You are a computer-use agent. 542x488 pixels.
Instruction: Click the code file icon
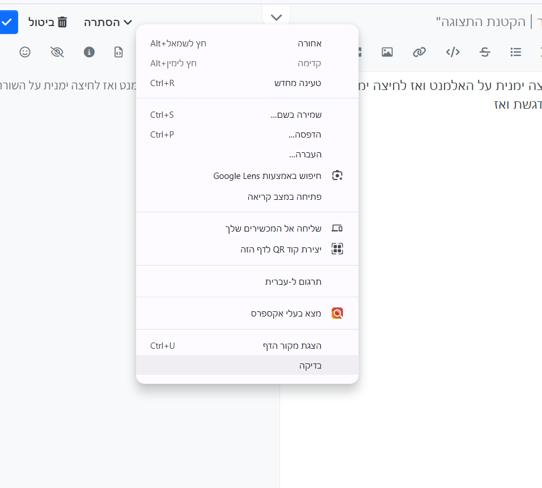tap(118, 52)
